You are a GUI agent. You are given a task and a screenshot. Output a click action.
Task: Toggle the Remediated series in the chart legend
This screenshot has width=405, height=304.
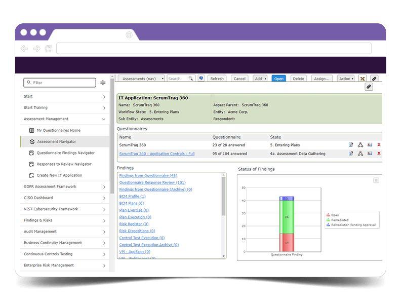pyautogui.click(x=337, y=220)
